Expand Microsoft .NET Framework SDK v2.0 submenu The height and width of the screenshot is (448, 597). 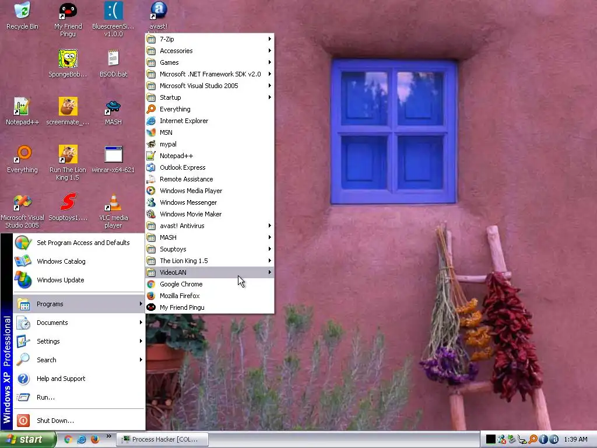209,74
